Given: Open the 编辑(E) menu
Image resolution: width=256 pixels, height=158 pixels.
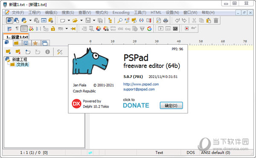Looking at the screenshot, I should click(51, 12).
